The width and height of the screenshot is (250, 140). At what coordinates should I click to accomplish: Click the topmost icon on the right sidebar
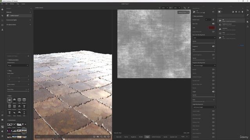248,10
